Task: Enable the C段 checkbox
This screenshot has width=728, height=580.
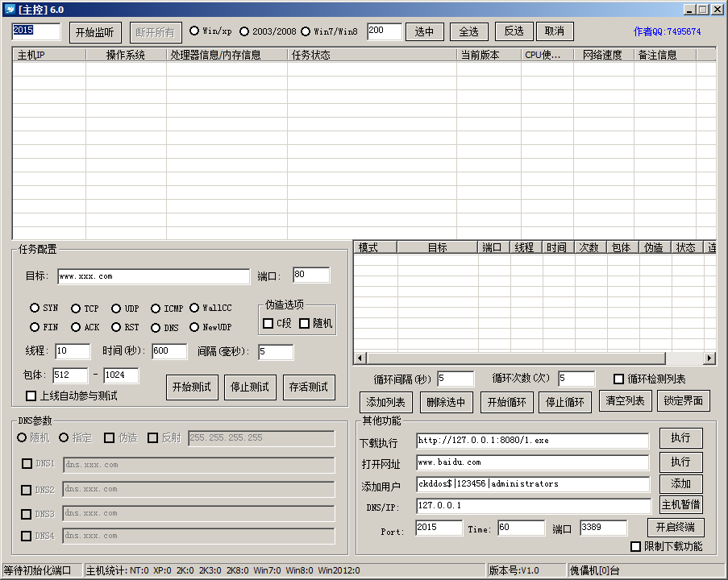Action: point(268,323)
